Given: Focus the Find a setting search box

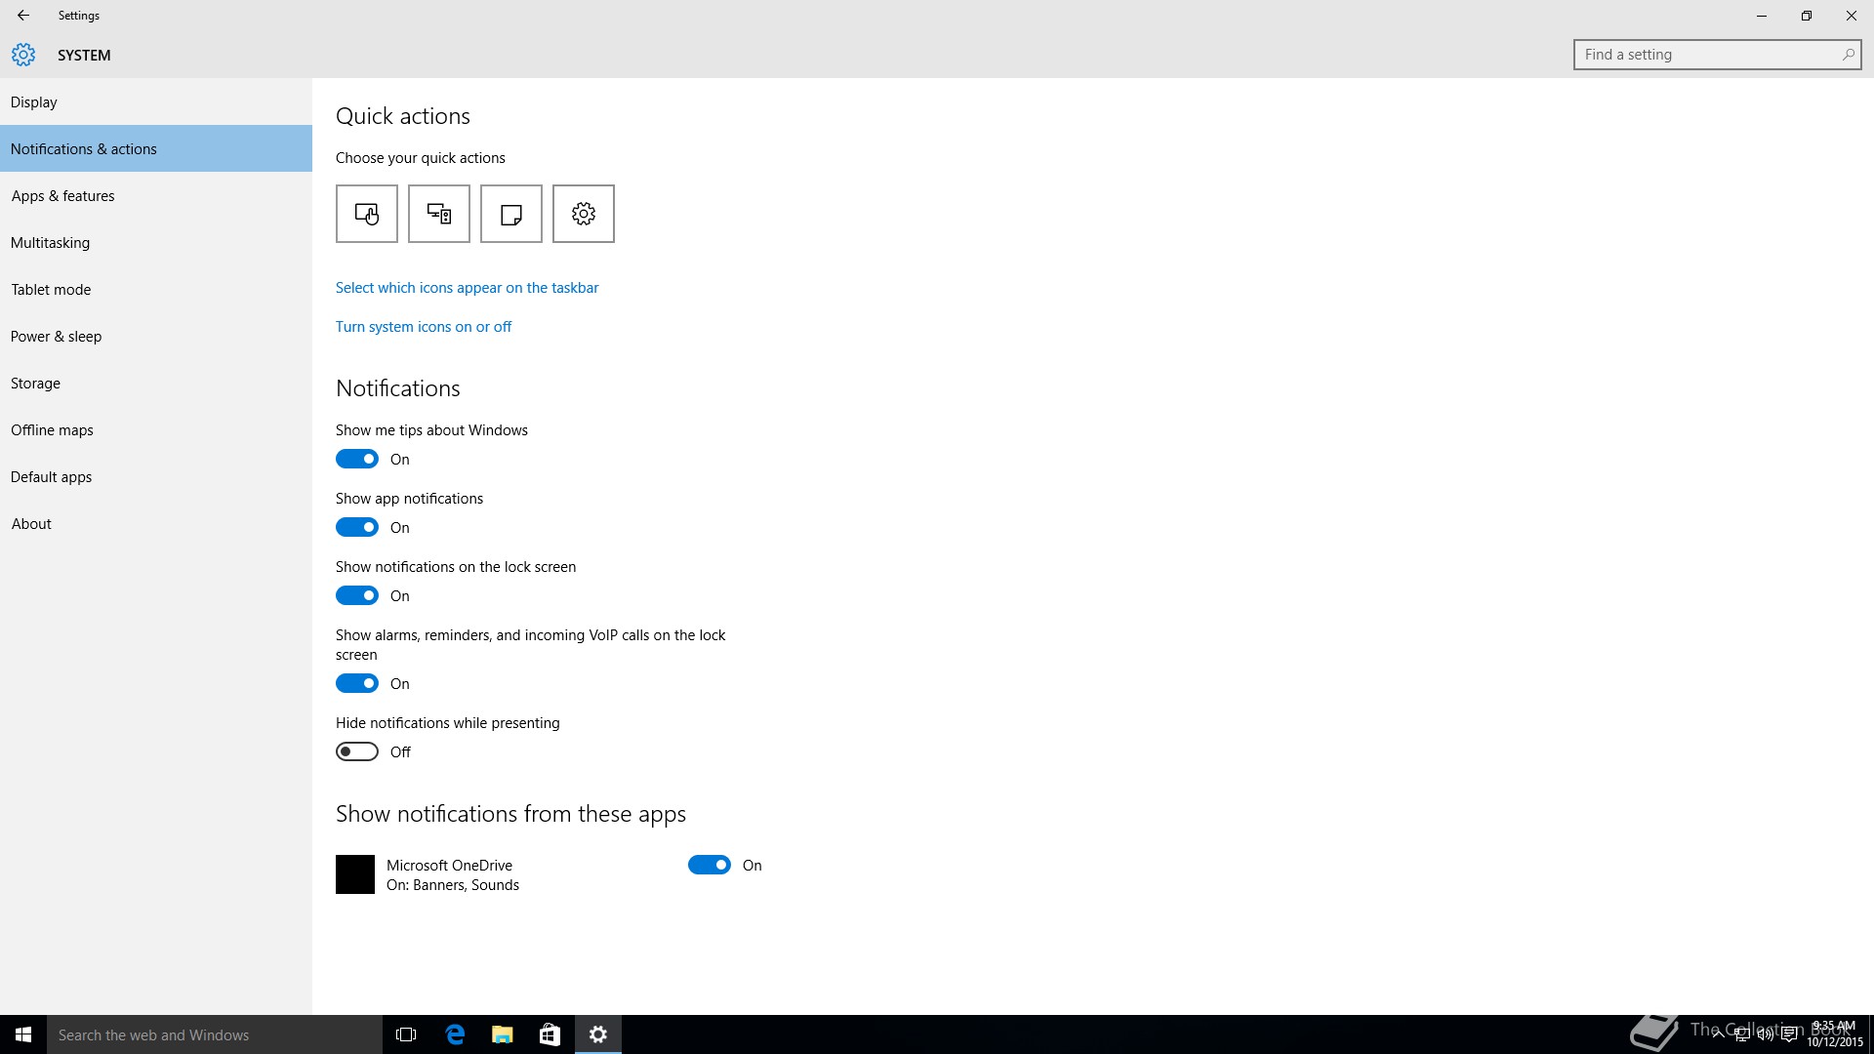Looking at the screenshot, I should (x=1708, y=55).
